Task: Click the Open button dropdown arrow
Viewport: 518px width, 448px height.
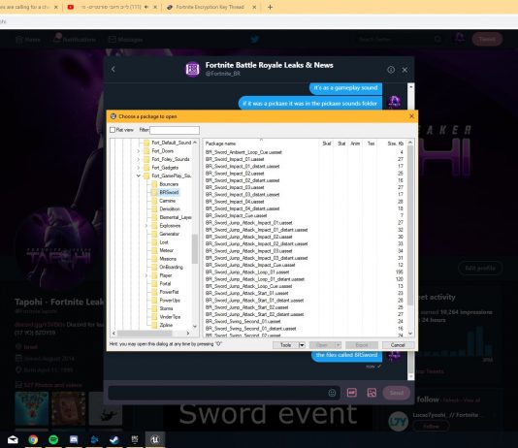Action: click(x=338, y=345)
